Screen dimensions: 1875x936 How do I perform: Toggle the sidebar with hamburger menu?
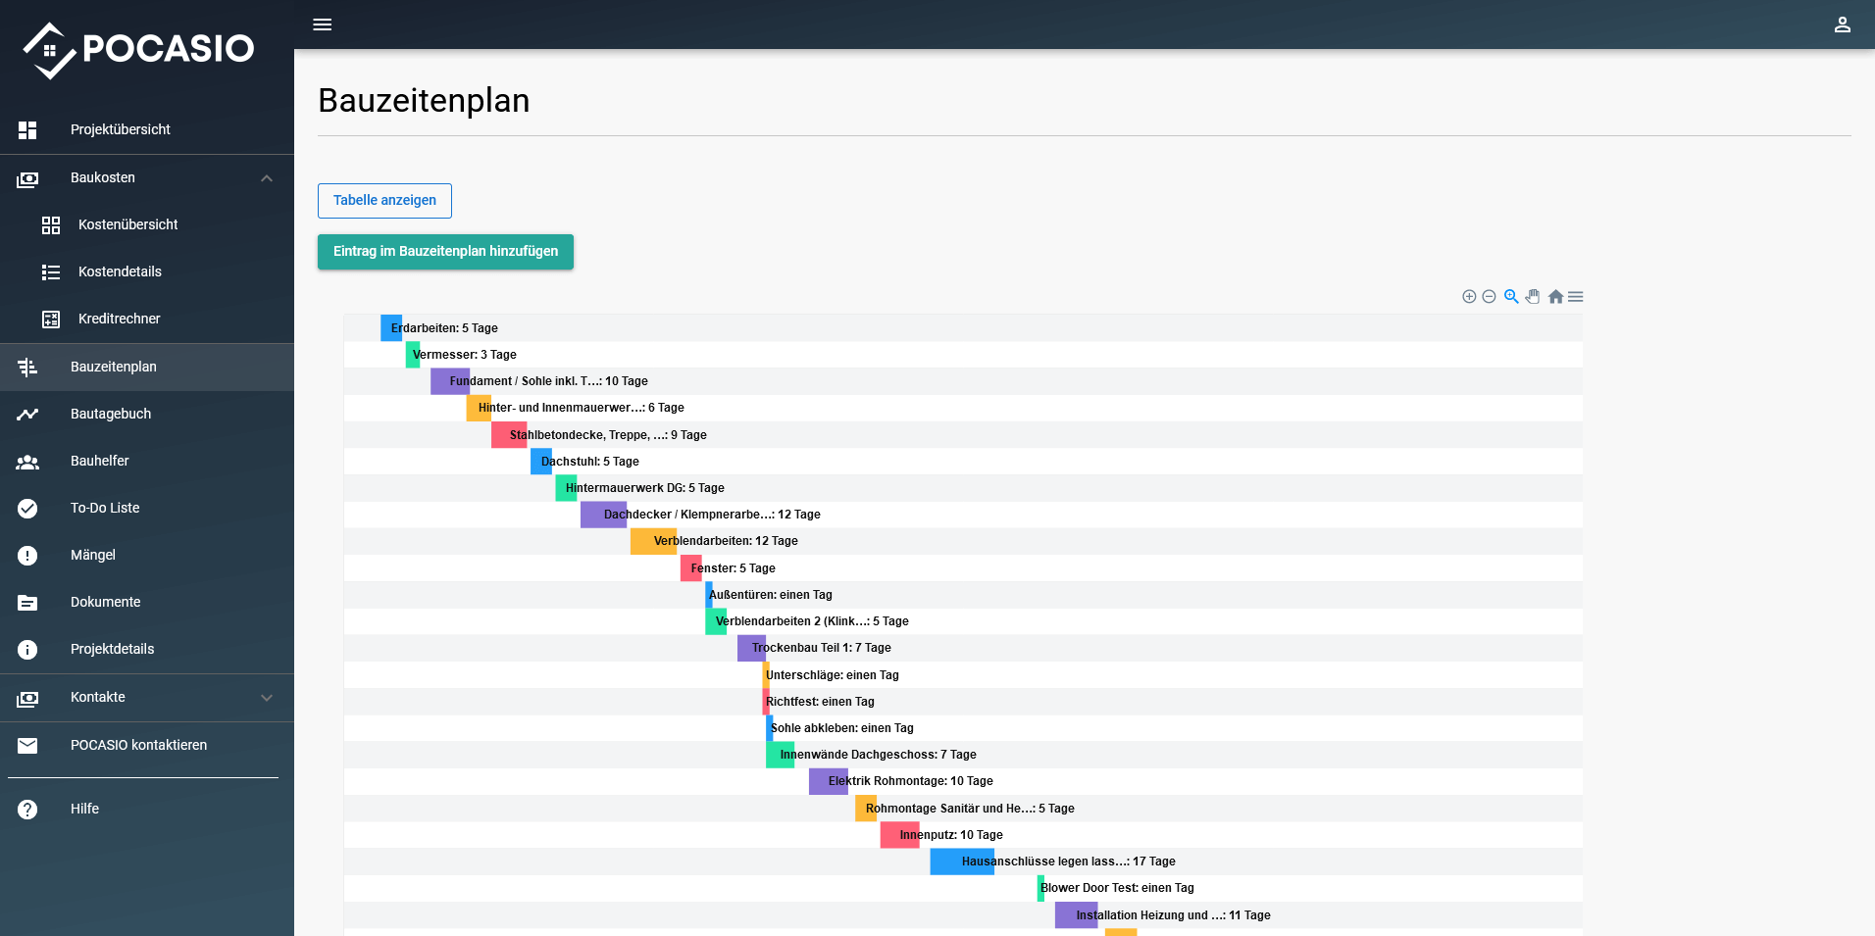click(323, 25)
